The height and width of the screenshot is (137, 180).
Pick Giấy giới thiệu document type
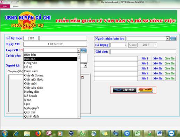(x=50, y=79)
